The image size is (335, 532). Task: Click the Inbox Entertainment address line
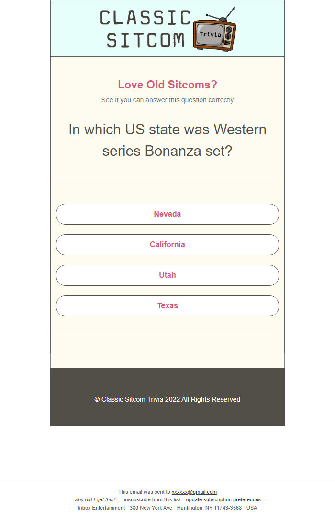(167, 508)
